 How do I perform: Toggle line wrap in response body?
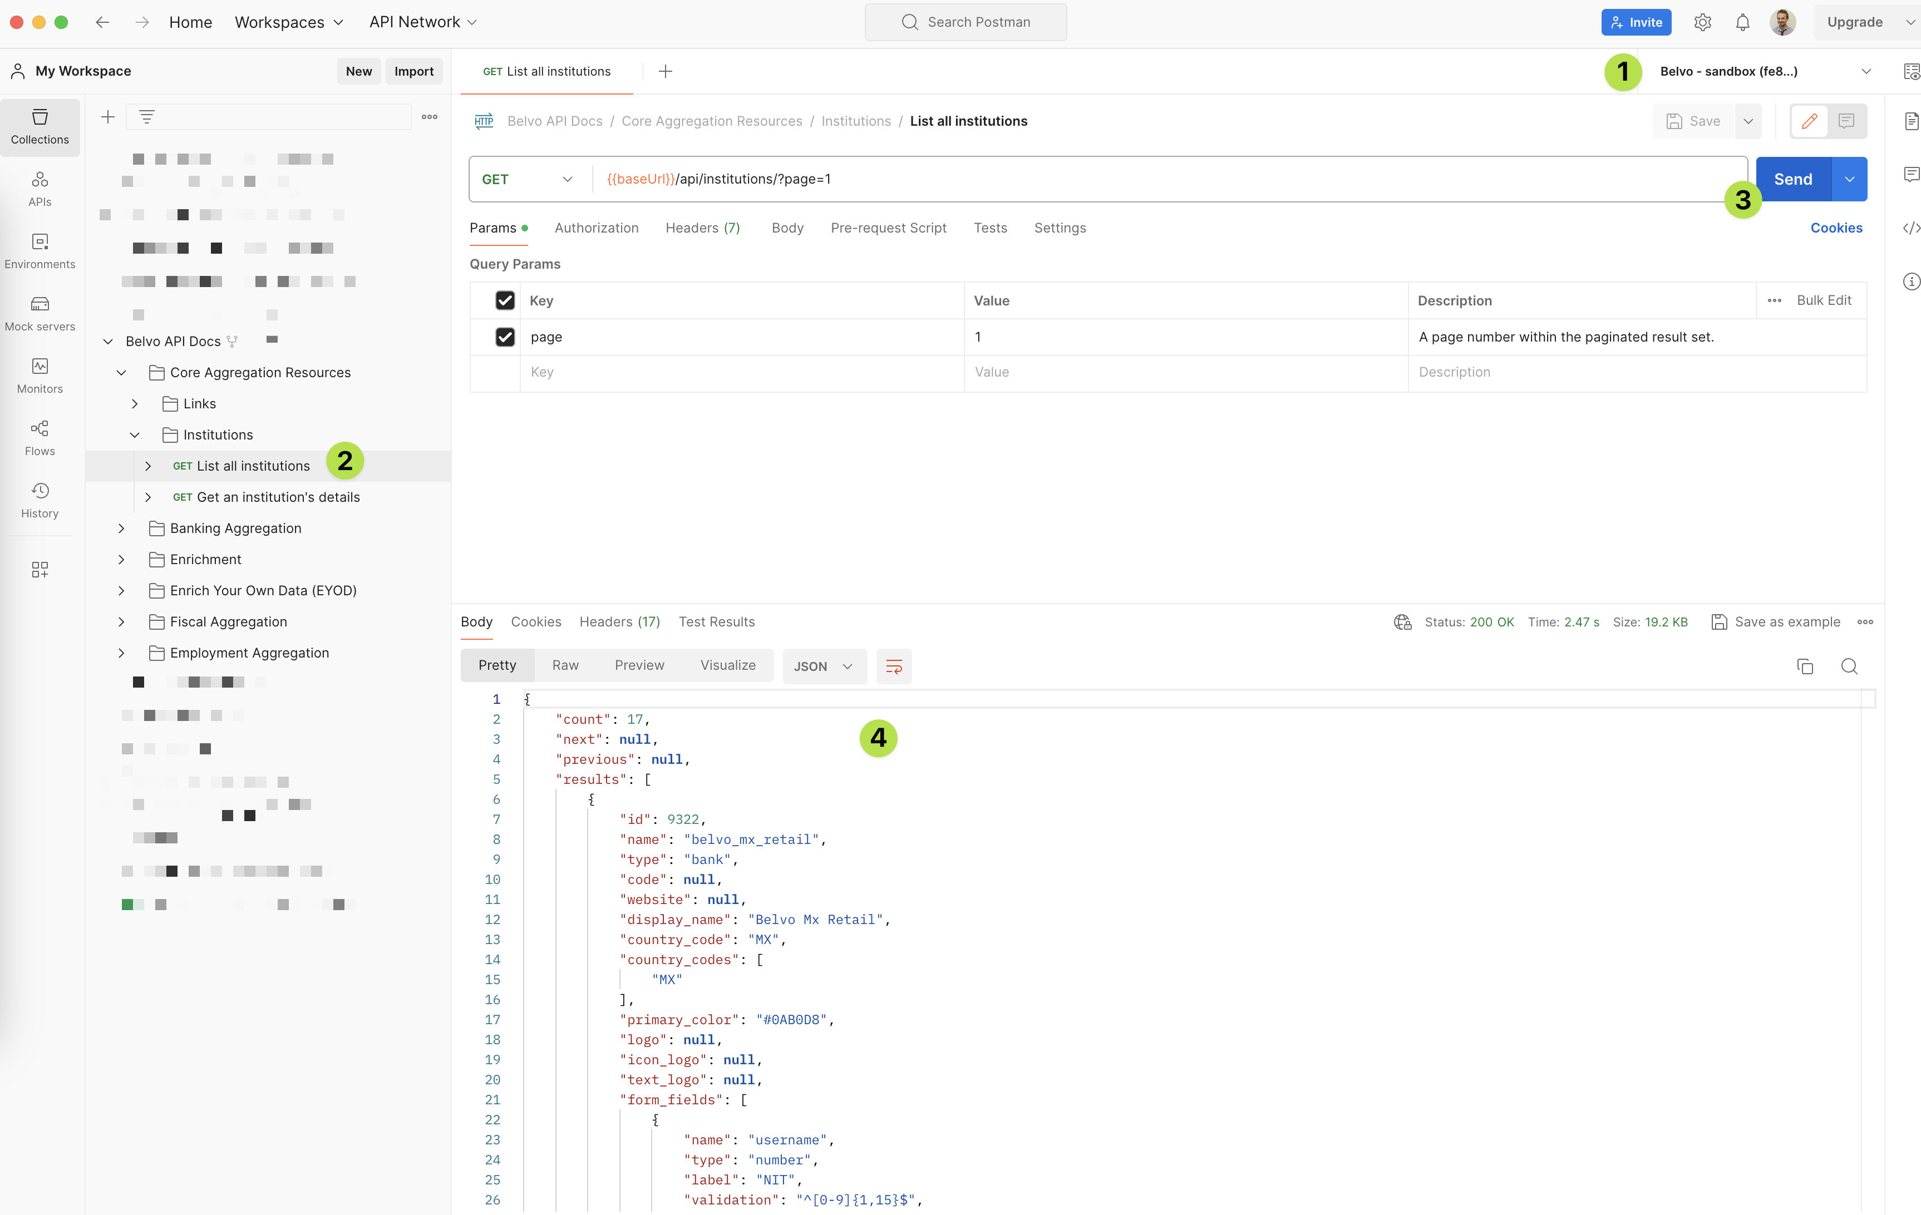point(894,666)
